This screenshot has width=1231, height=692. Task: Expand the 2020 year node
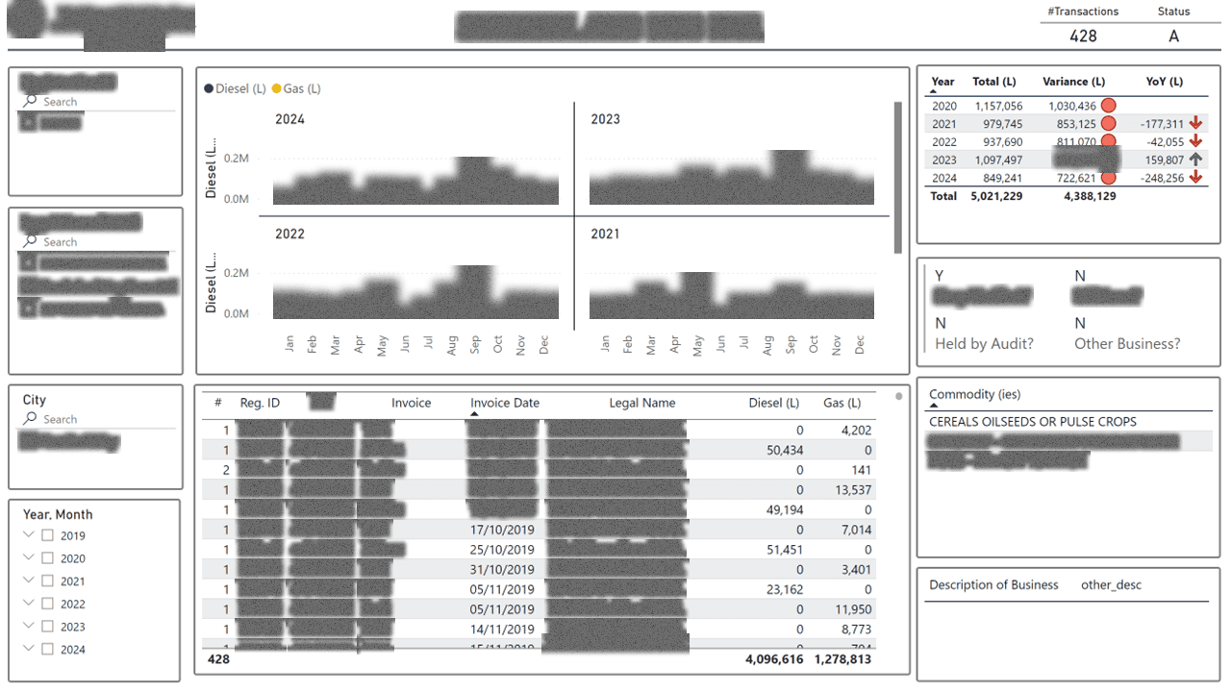click(27, 557)
